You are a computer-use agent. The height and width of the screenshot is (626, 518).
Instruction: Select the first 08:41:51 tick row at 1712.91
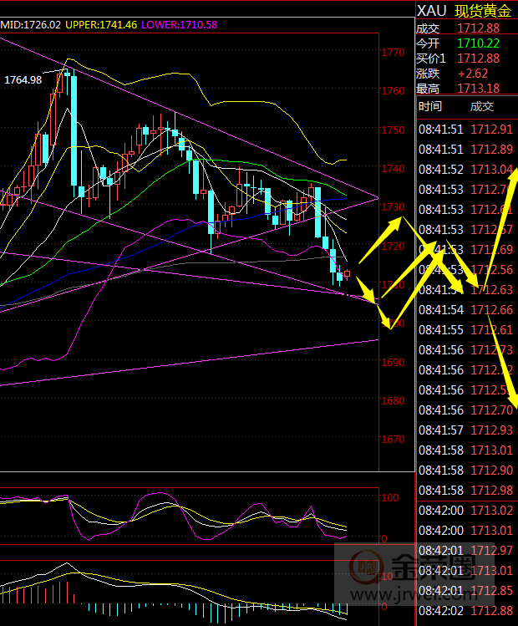pyautogui.click(x=465, y=130)
